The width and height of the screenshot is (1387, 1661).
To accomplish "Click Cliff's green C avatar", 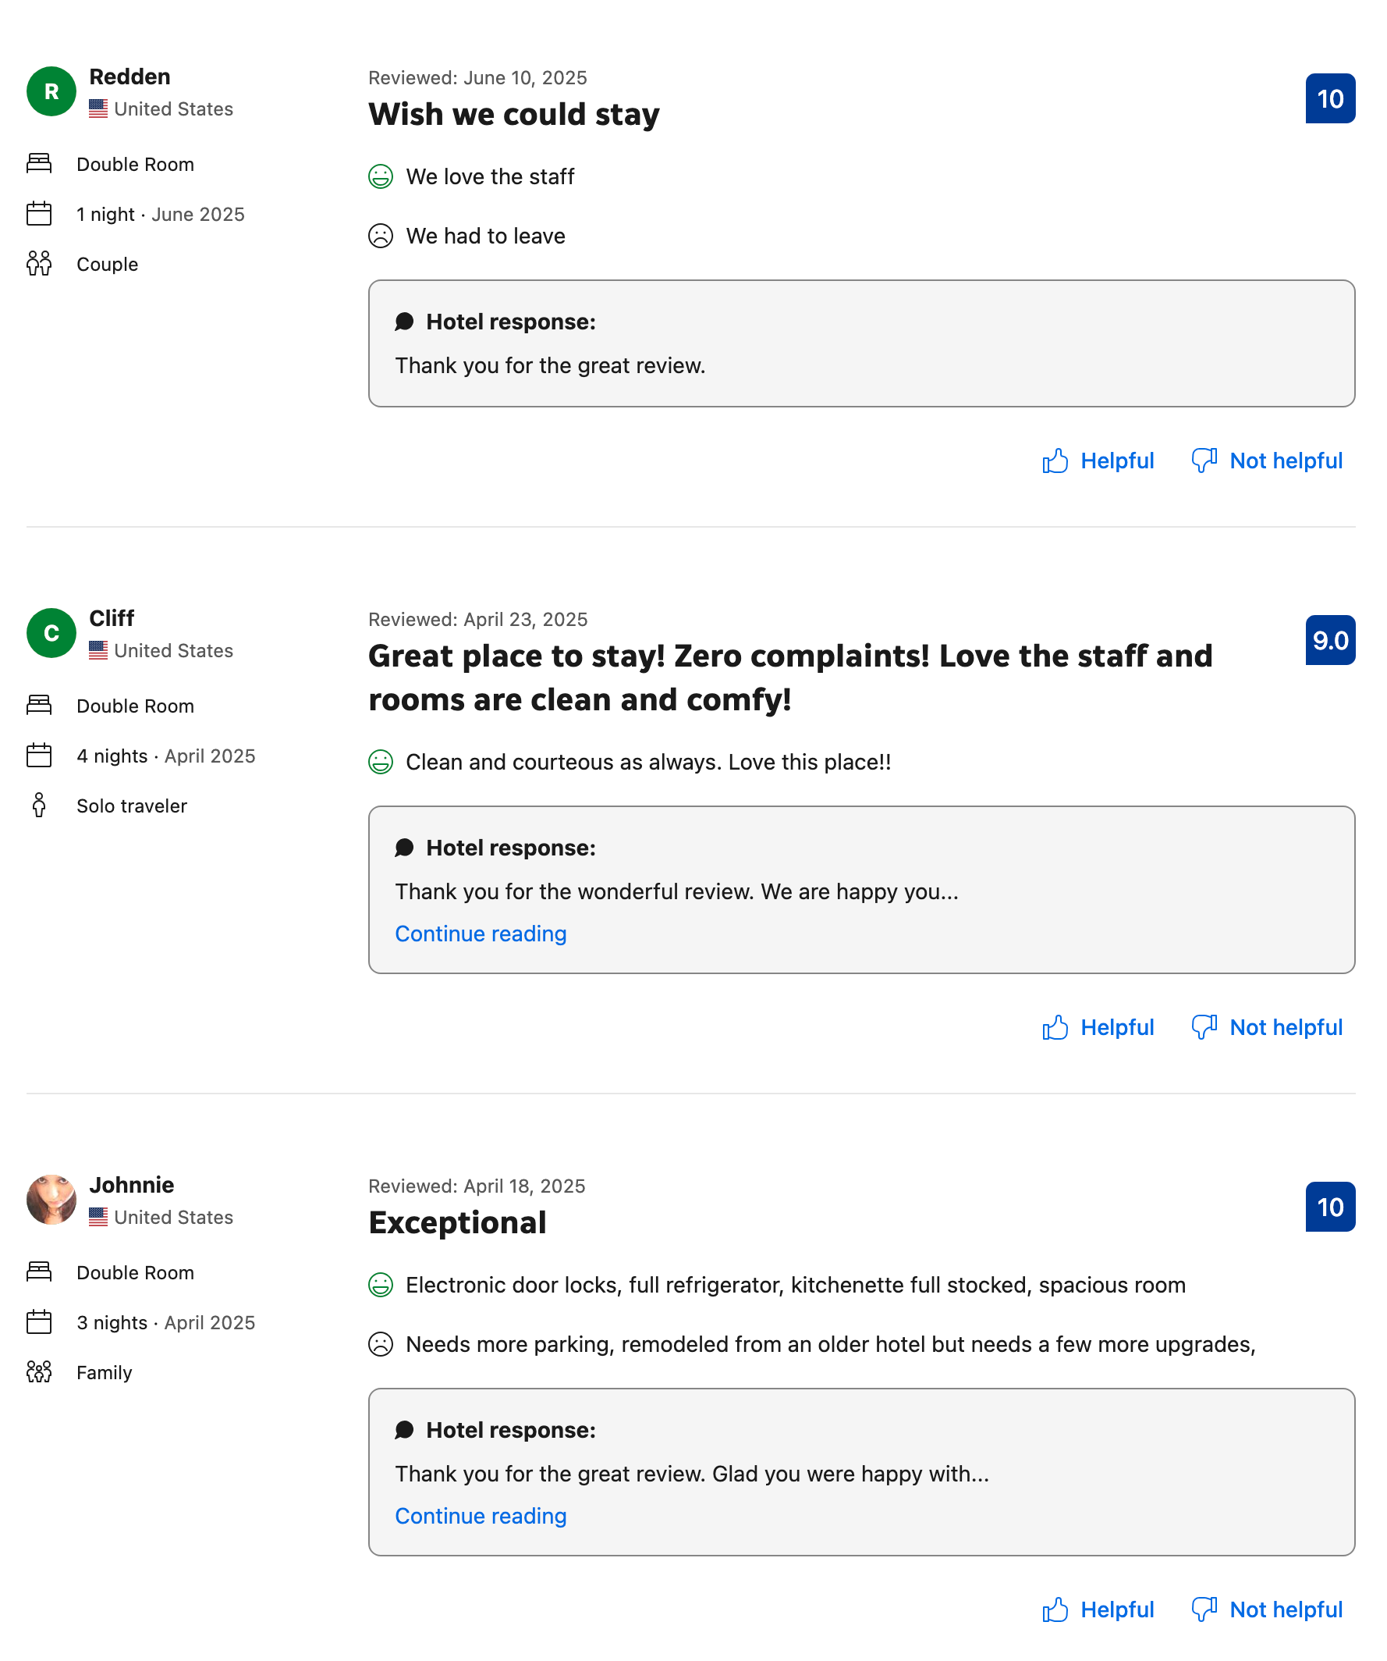I will pyautogui.click(x=51, y=635).
